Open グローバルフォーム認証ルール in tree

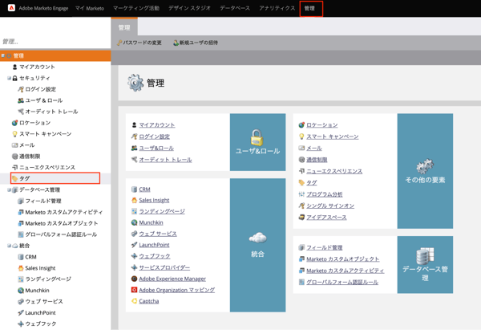point(61,234)
